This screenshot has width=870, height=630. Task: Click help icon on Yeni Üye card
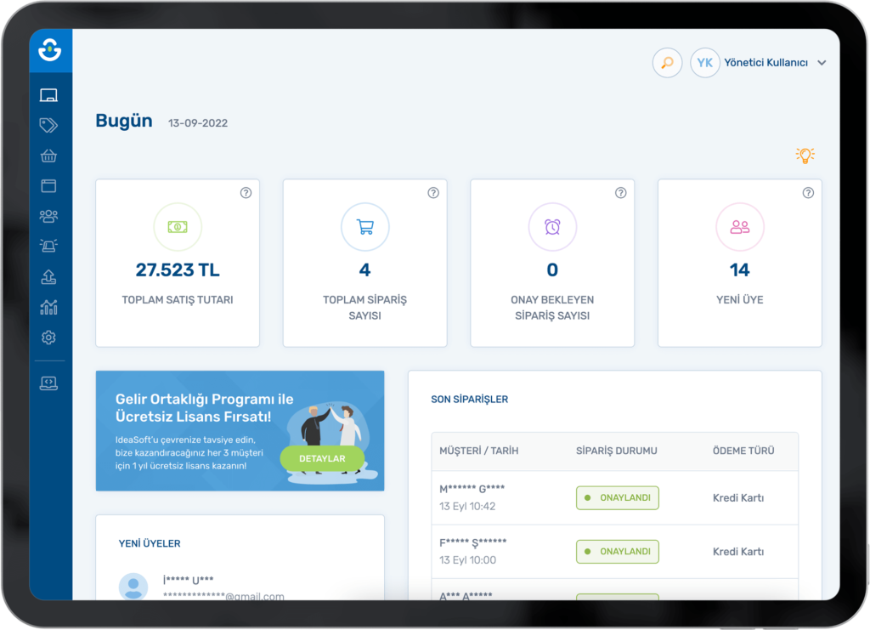808,193
